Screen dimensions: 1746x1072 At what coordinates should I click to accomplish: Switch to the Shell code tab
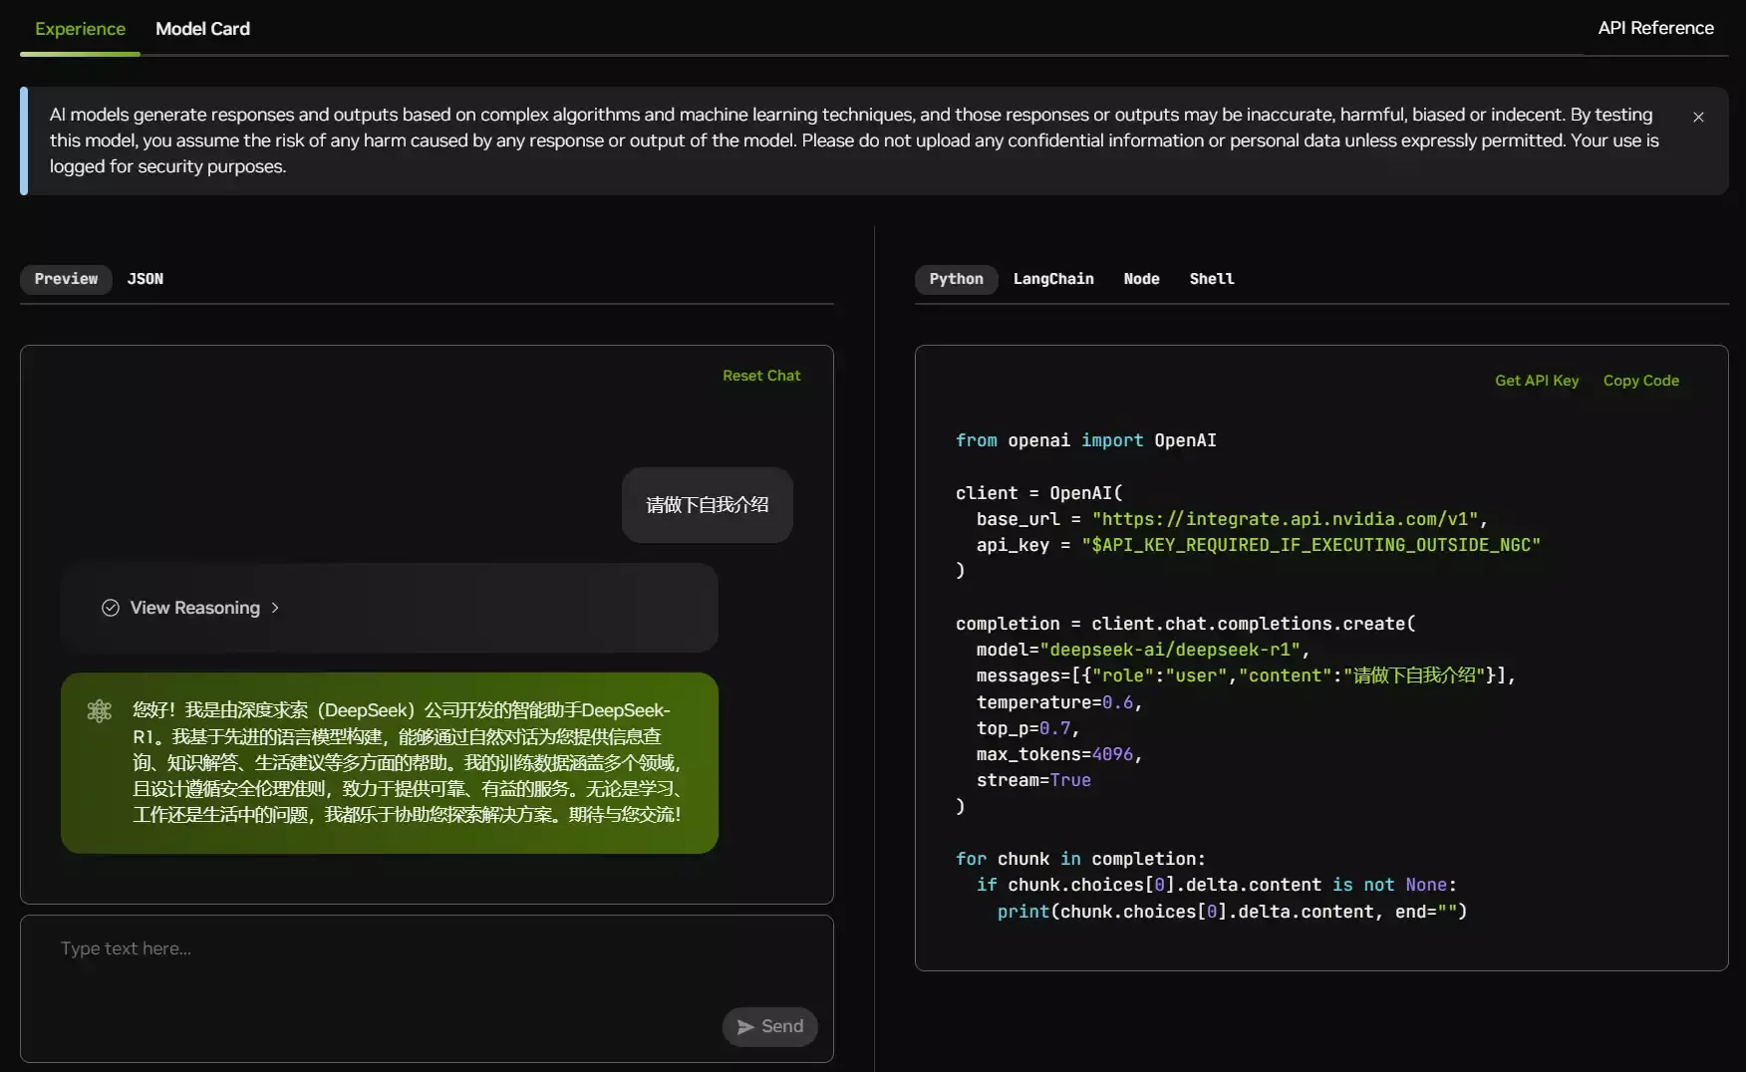[1211, 279]
